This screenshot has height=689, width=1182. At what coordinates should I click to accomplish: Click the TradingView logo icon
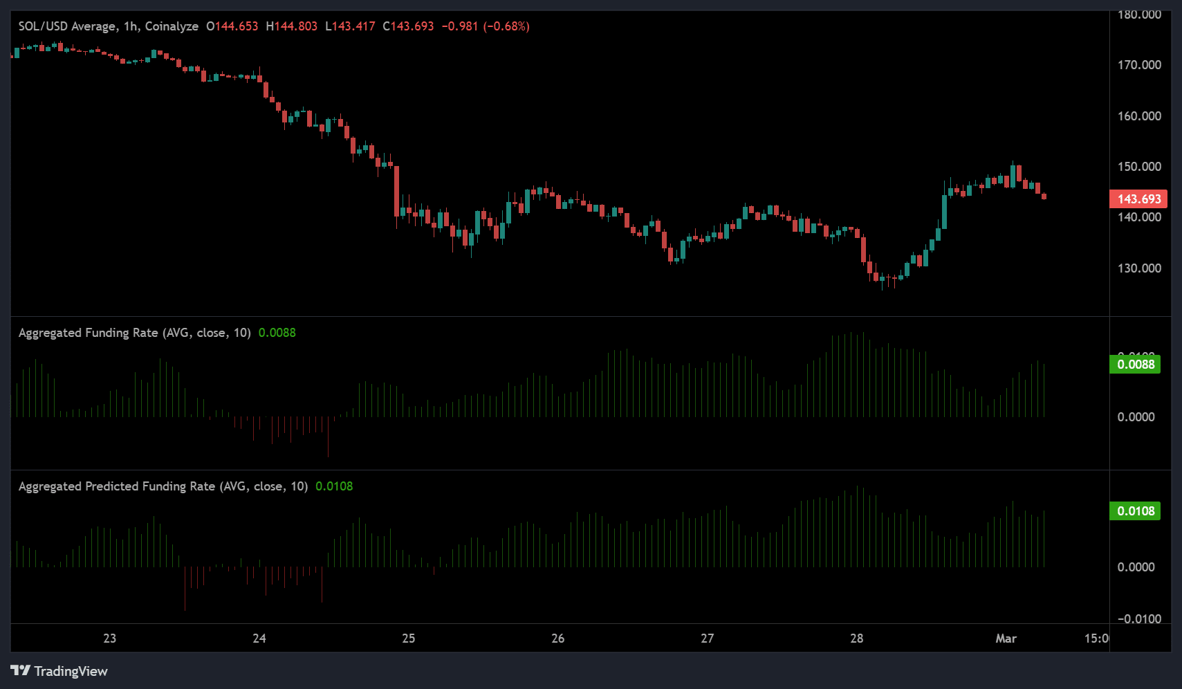point(21,671)
